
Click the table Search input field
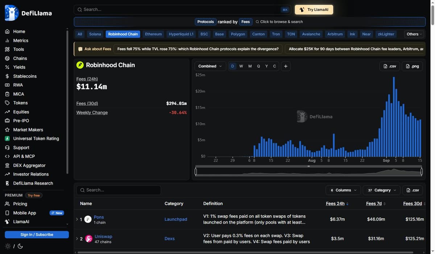[x=119, y=190]
